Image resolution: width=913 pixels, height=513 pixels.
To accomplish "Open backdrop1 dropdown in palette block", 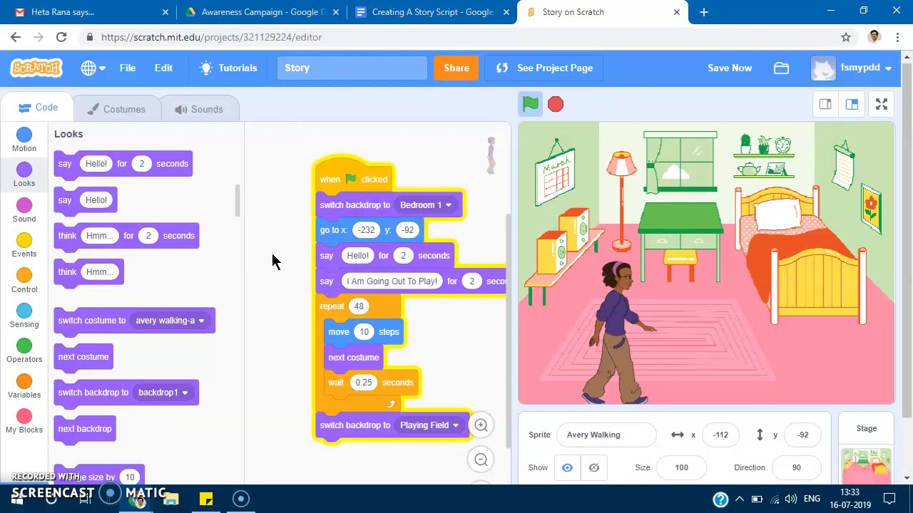I will 163,393.
